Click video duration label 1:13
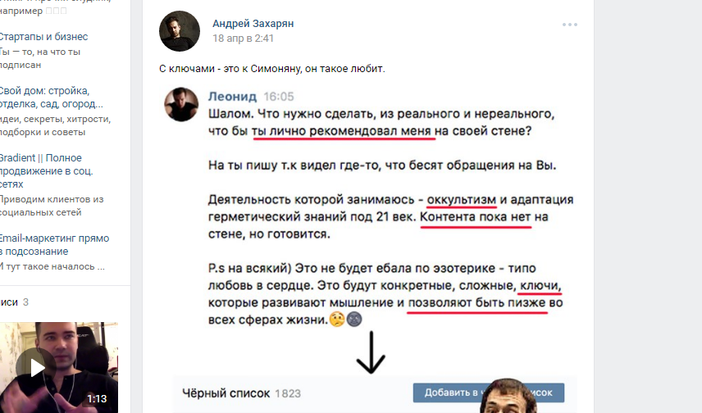Viewport: 702px width, 413px height. pyautogui.click(x=97, y=399)
